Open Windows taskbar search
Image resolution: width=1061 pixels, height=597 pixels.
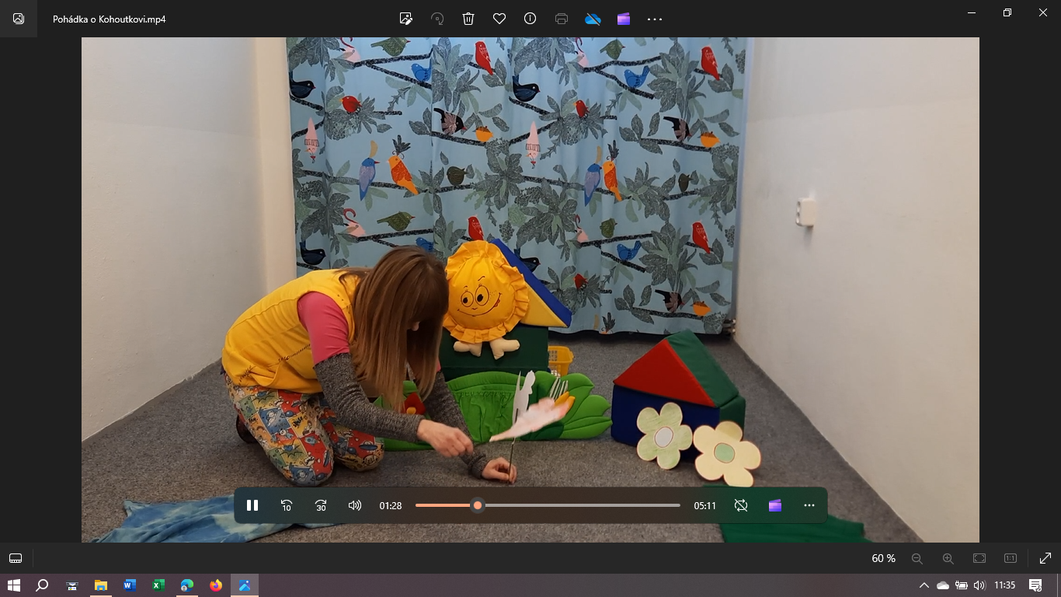[43, 585]
